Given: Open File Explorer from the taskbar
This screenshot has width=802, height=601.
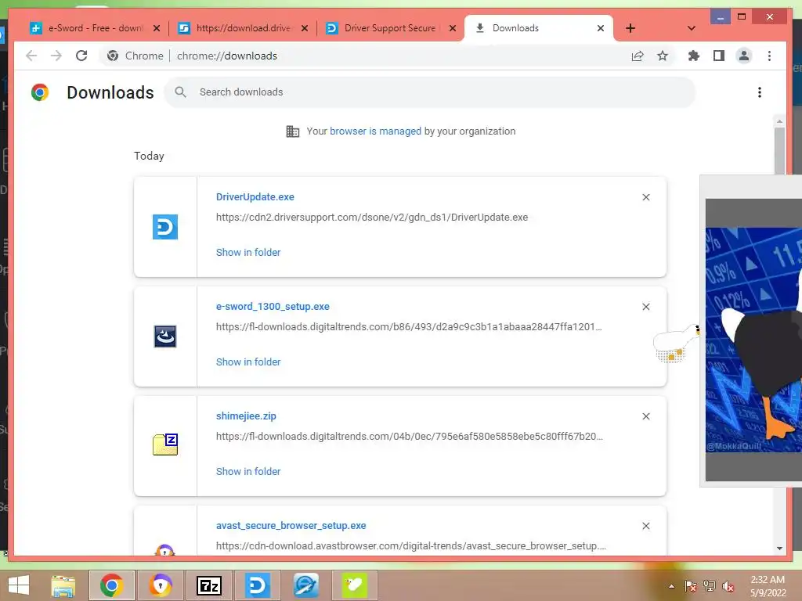Looking at the screenshot, I should click(63, 585).
